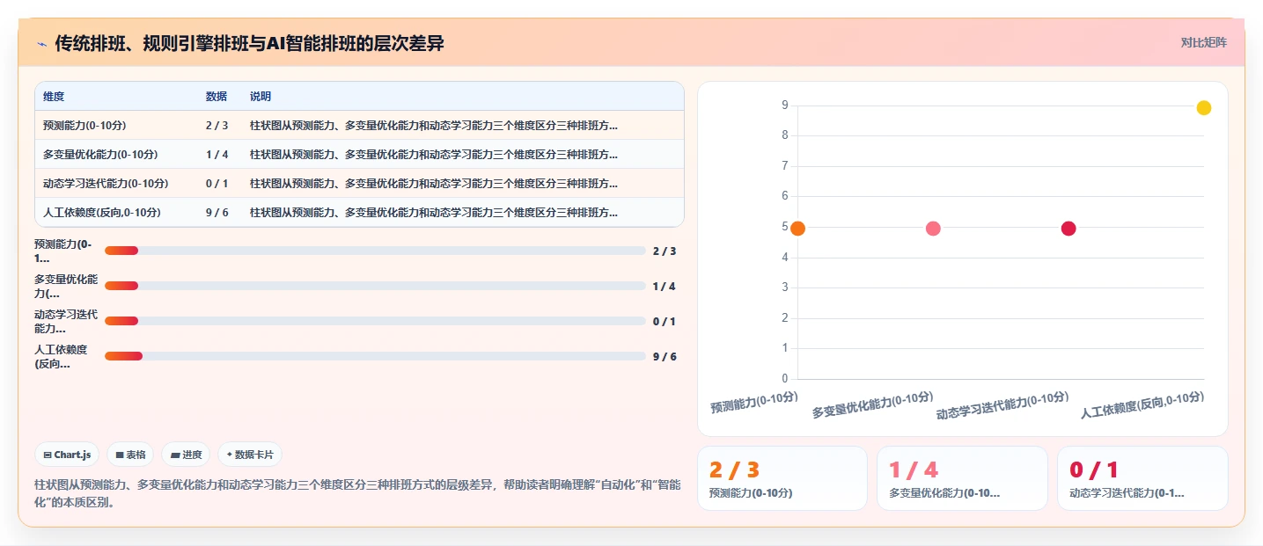Image resolution: width=1263 pixels, height=546 pixels.
Task: Click the 对比矩阵 label in header
Action: [1203, 42]
